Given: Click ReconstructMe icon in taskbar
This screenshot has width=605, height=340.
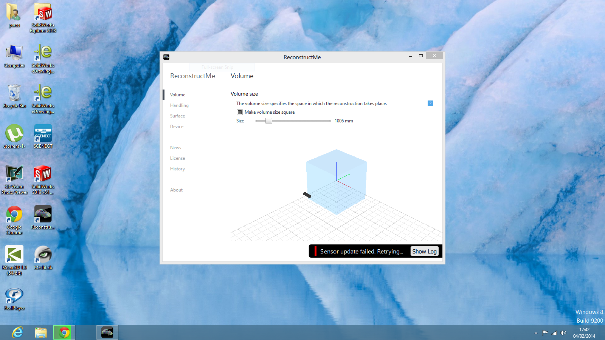Looking at the screenshot, I should click(107, 332).
